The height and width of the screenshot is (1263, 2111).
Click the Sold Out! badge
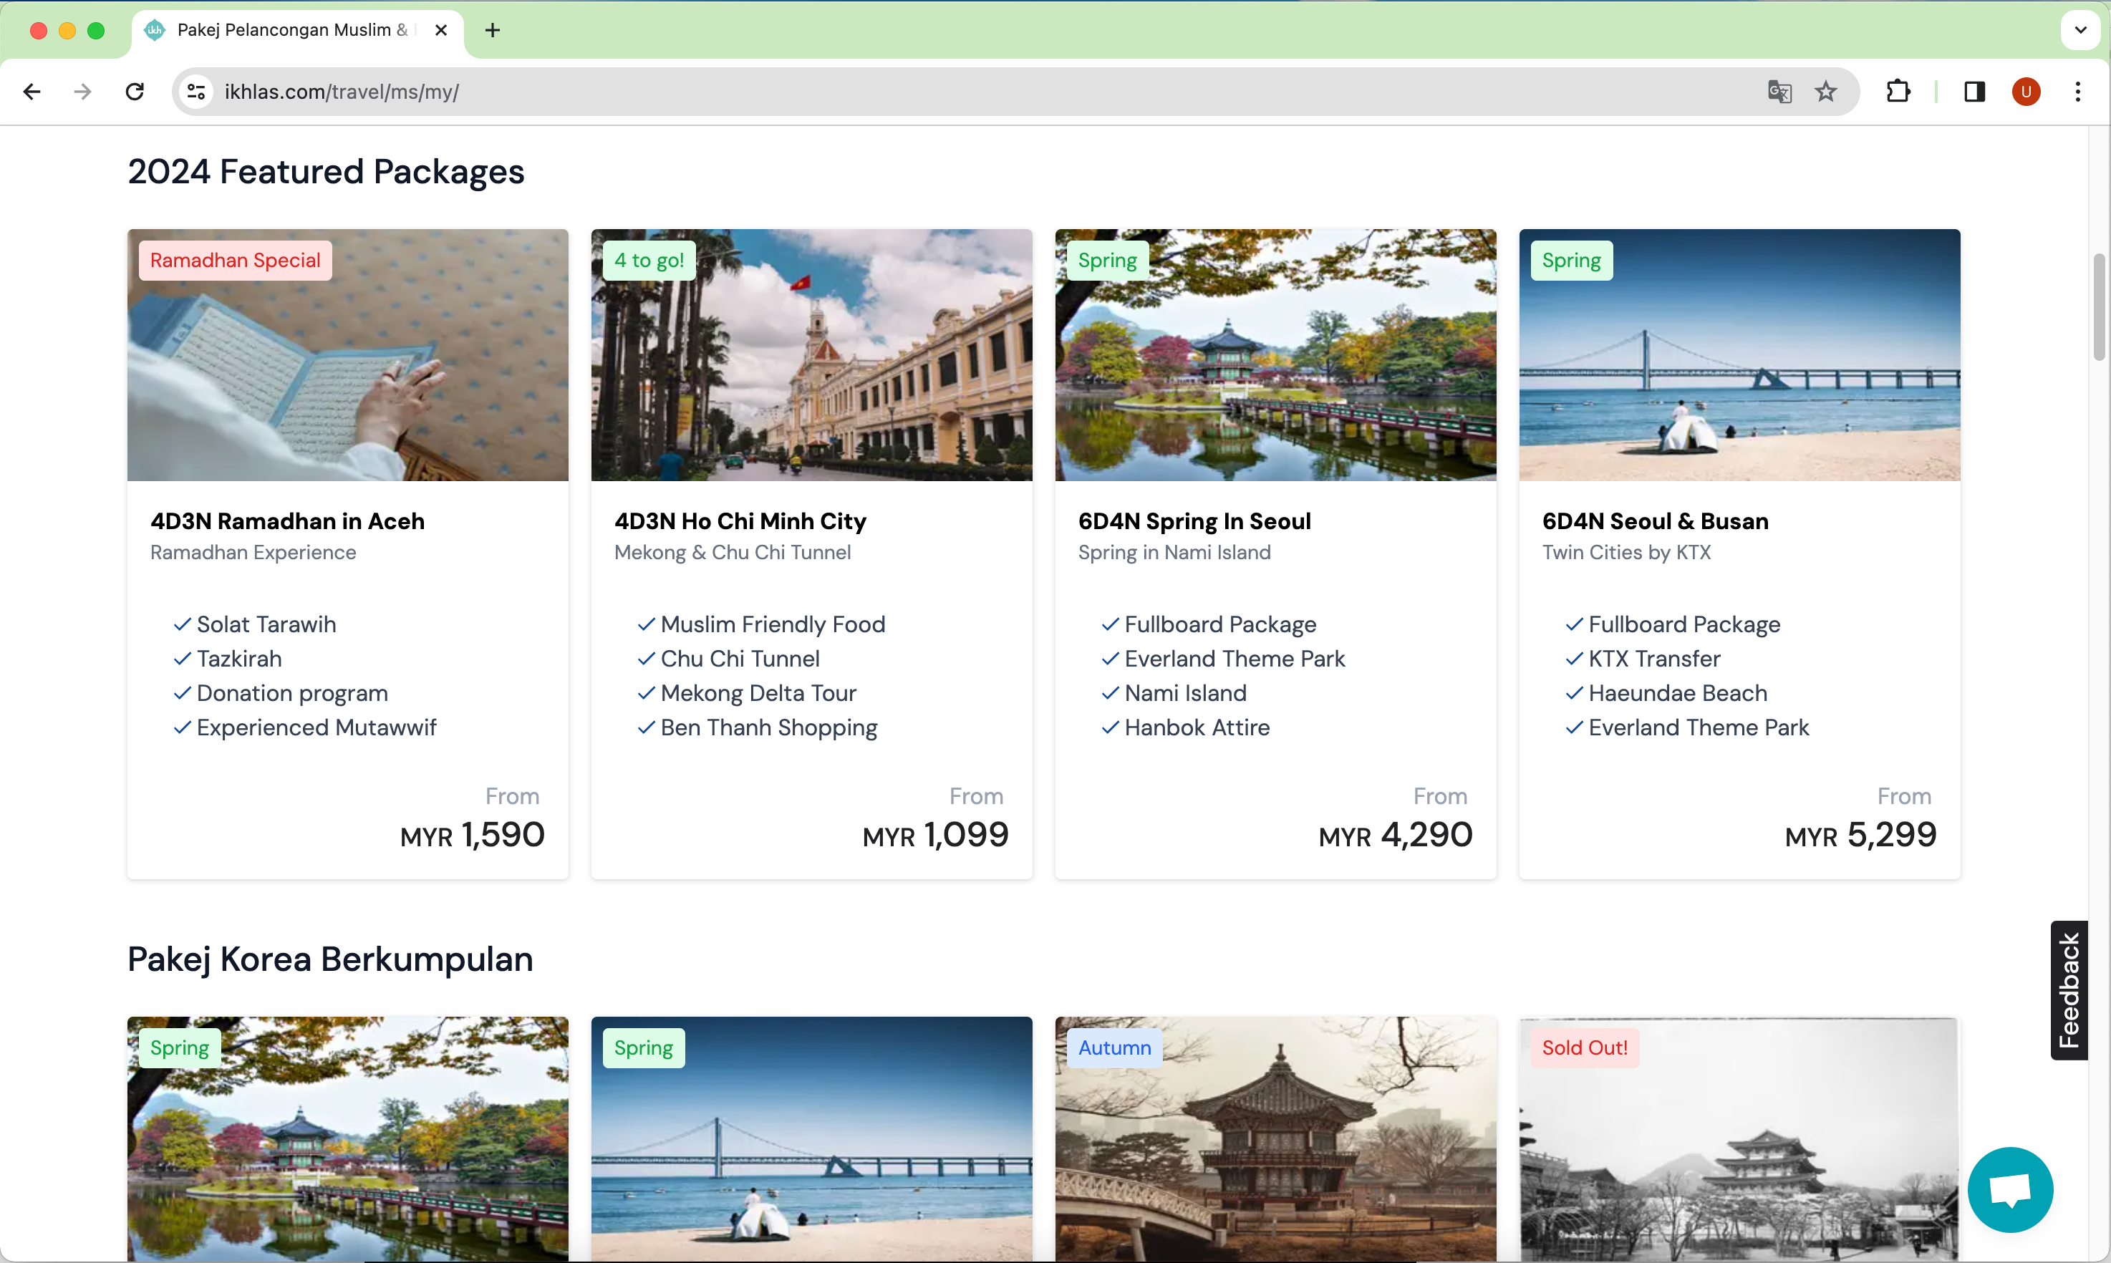pyautogui.click(x=1584, y=1047)
